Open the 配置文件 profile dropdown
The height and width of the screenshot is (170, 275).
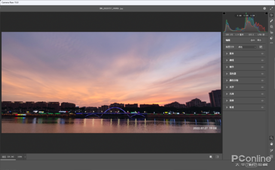point(247,47)
